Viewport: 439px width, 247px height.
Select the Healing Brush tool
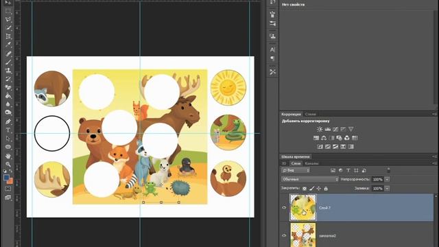[x=8, y=54]
